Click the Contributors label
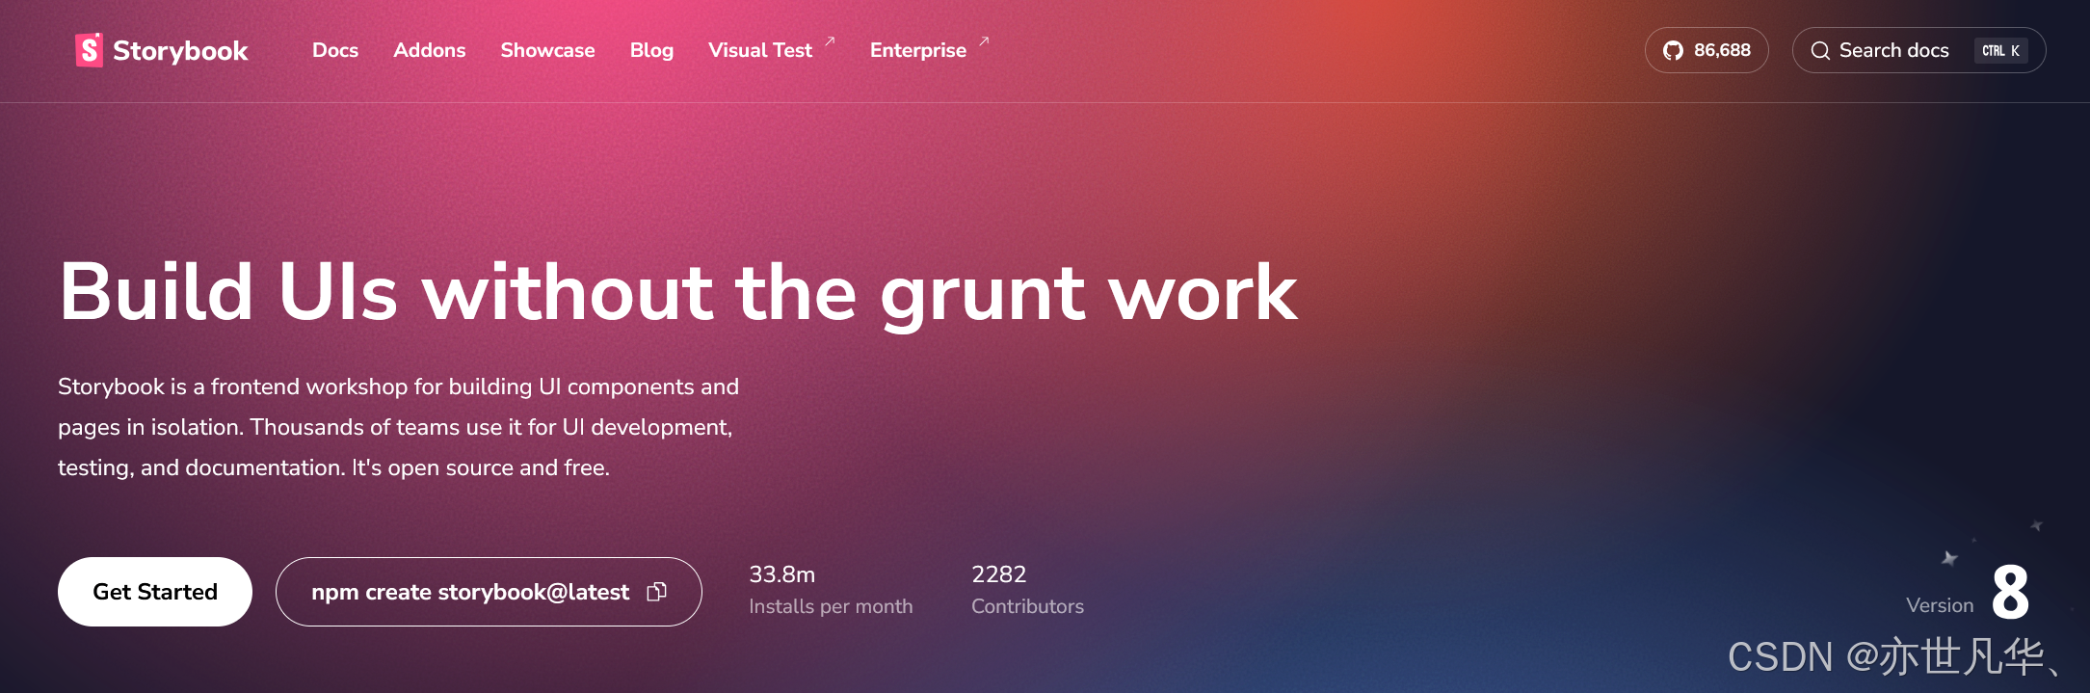Viewport: 2090px width, 693px height. click(x=1027, y=606)
